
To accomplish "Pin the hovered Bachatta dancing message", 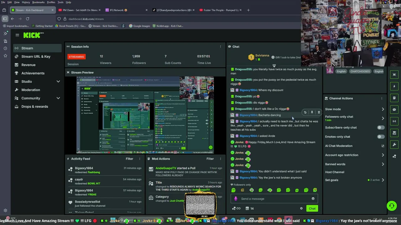I will 312,112.
